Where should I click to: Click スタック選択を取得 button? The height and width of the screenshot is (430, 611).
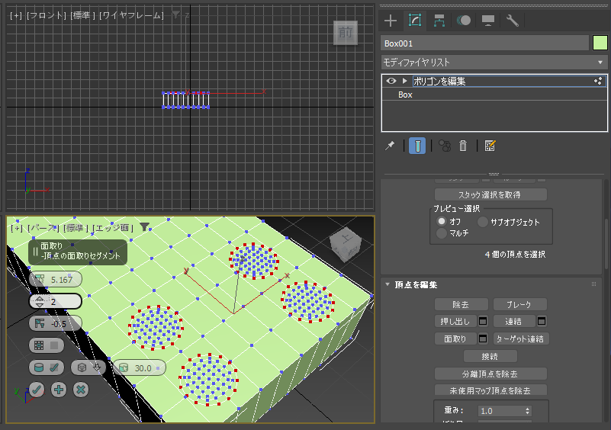coord(490,194)
